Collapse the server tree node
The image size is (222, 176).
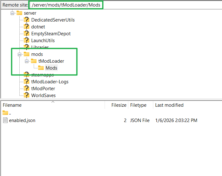pyautogui.click(x=12, y=13)
